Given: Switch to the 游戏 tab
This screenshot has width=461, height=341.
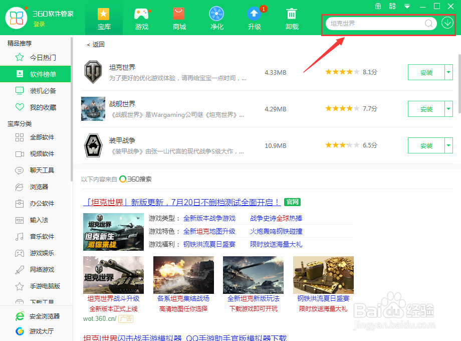Looking at the screenshot, I should (142, 19).
